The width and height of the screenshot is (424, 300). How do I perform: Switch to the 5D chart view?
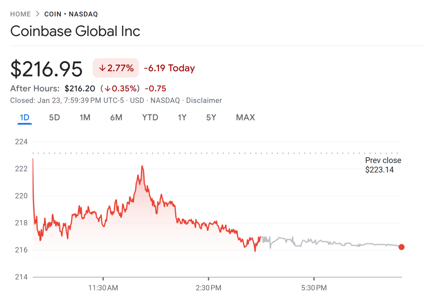click(x=54, y=118)
